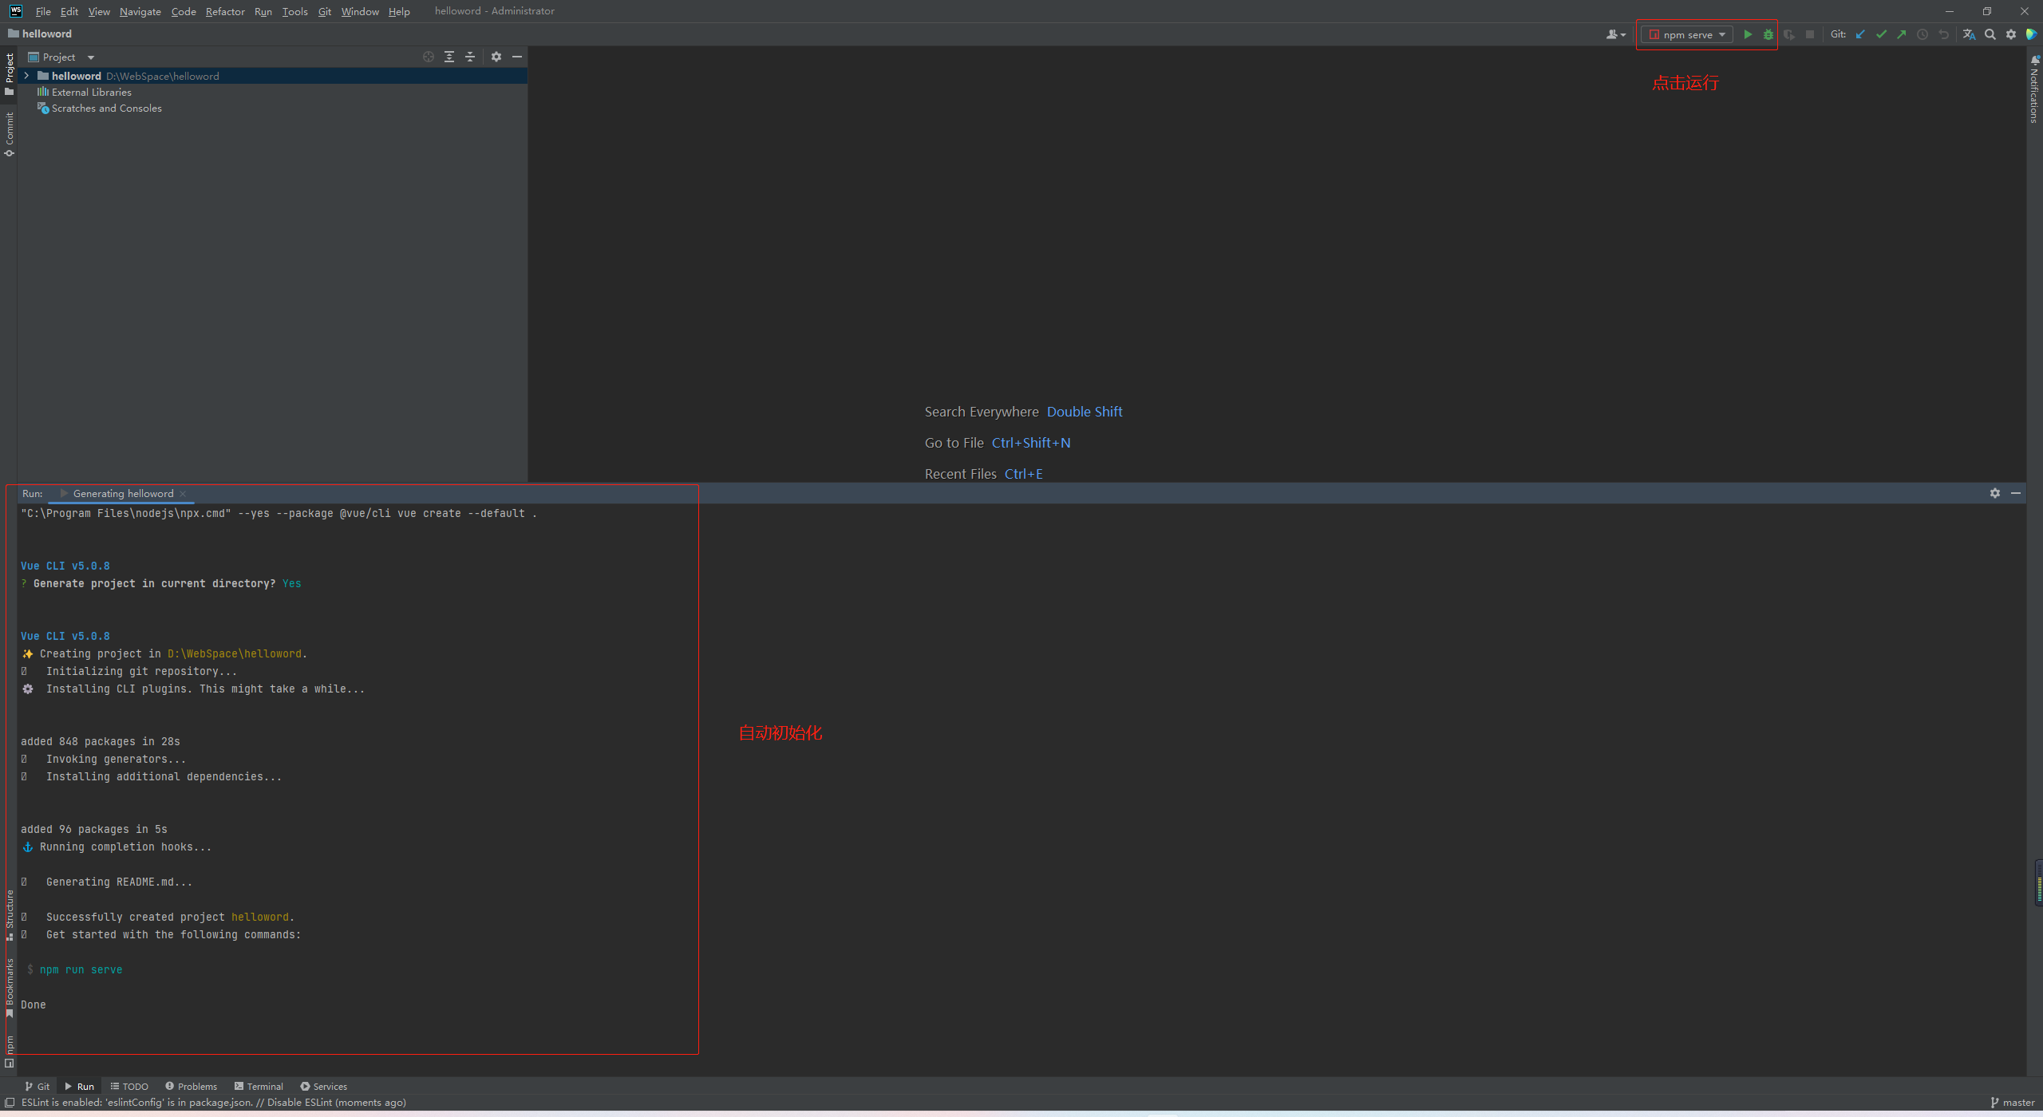Toggle the Bookmarks side tool window
Image resolution: width=2043 pixels, height=1117 pixels.
coord(9,988)
